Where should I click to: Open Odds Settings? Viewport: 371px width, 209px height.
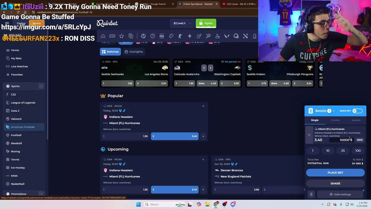pyautogui.click(x=340, y=194)
